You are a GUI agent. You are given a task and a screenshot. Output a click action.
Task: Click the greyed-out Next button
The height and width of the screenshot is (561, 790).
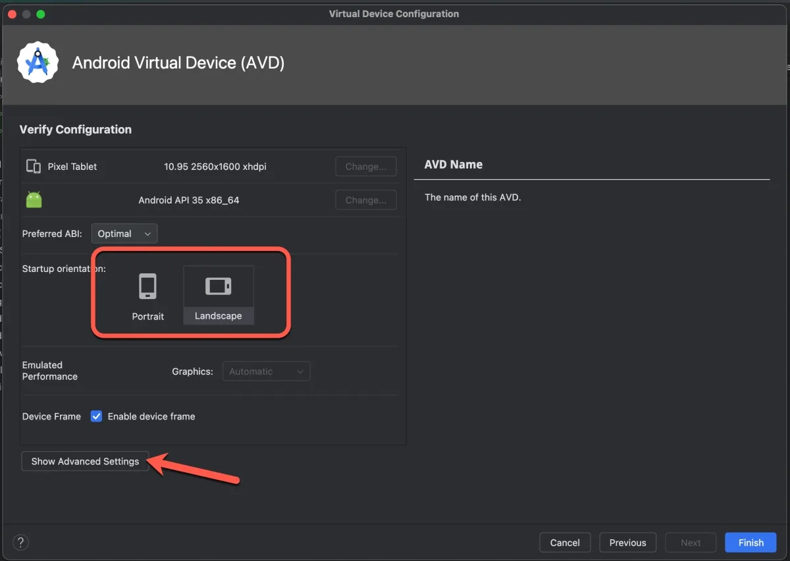[x=691, y=543]
